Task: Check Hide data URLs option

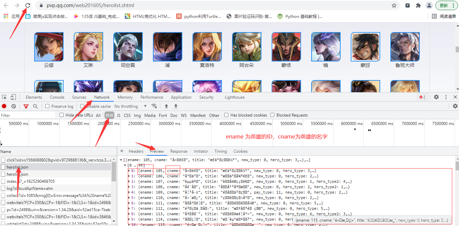Action: pyautogui.click(x=62, y=115)
